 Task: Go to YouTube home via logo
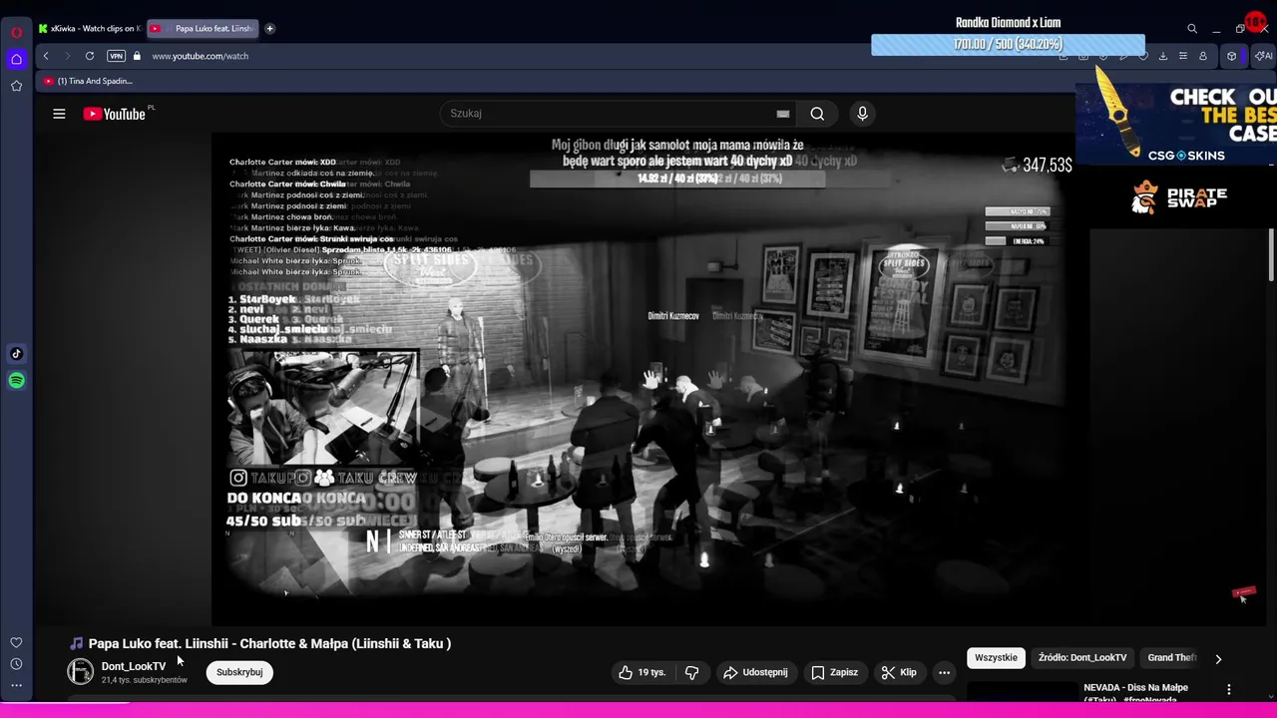[115, 114]
